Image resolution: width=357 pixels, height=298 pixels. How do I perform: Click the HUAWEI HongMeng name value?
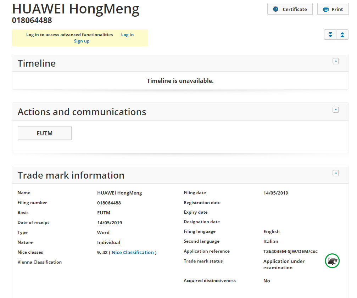pos(119,193)
